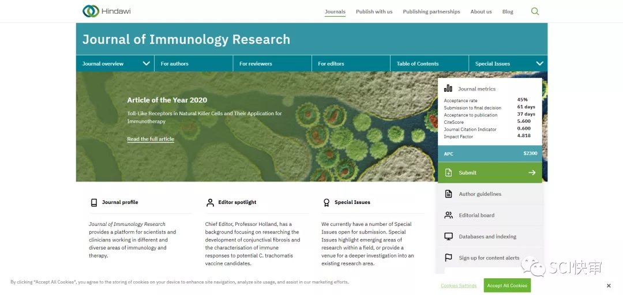Click the Journal metrics bar chart icon
Viewport: 623px width, 295px height.
pos(448,88)
